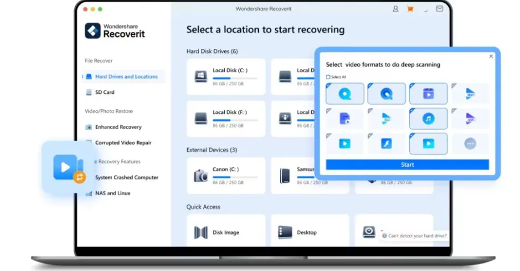Image resolution: width=520 pixels, height=271 pixels.
Task: Open Corrupted Video Repair
Action: 123,143
